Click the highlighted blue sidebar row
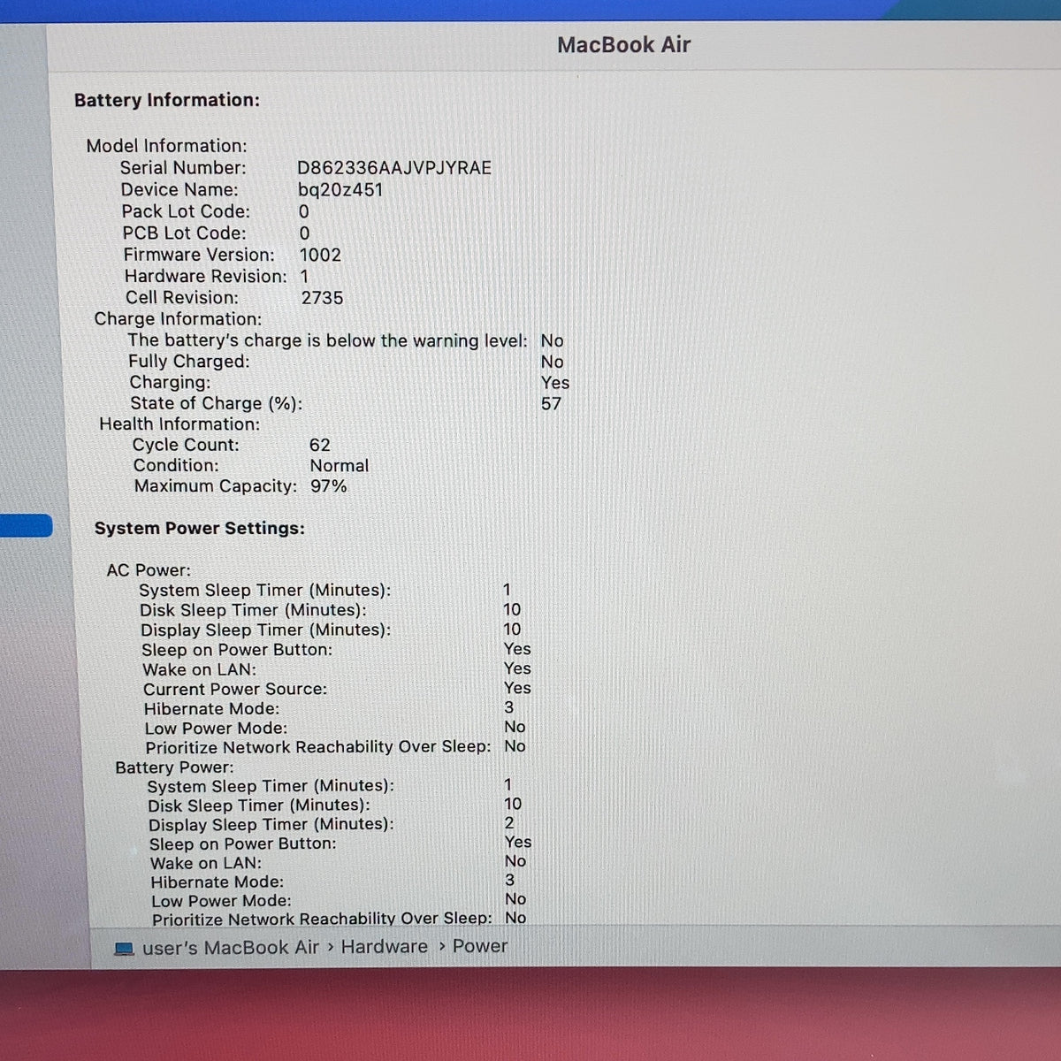1061x1061 pixels. click(x=26, y=526)
